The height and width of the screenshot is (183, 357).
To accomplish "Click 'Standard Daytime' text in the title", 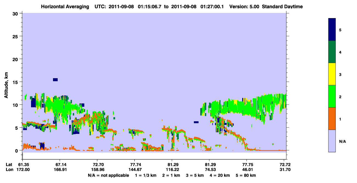I will pyautogui.click(x=282, y=6).
